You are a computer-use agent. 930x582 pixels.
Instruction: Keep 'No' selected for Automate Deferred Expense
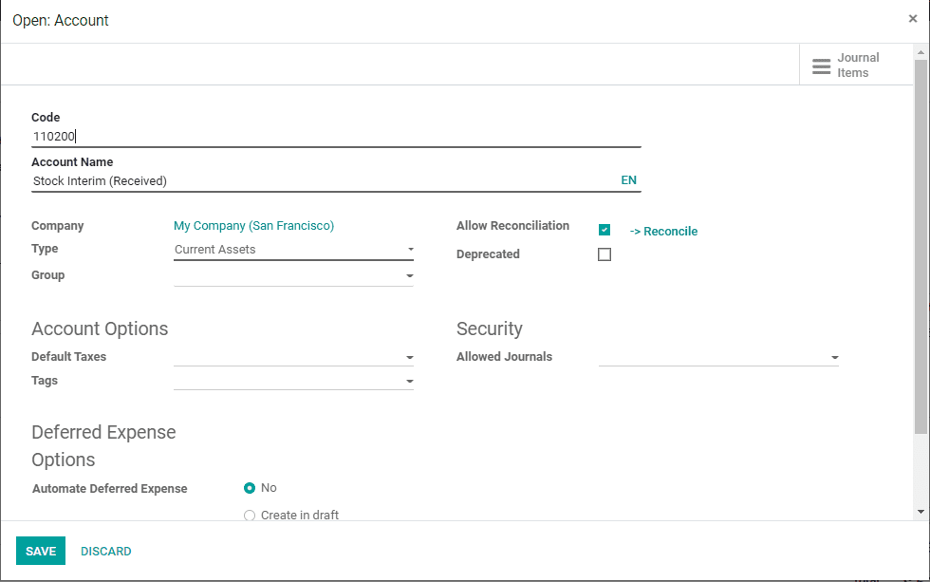tap(249, 487)
